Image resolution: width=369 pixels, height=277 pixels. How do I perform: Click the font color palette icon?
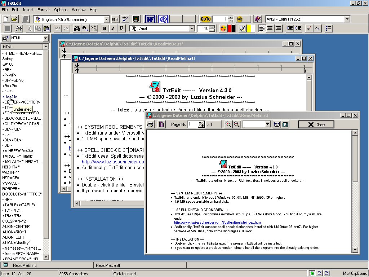[223, 28]
